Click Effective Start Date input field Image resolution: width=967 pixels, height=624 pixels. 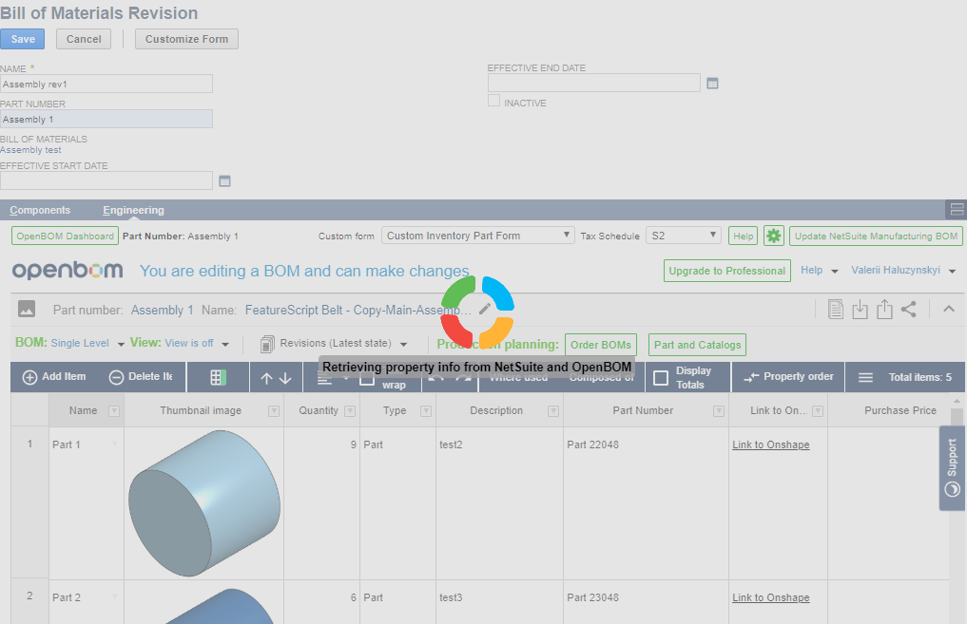pos(106,180)
